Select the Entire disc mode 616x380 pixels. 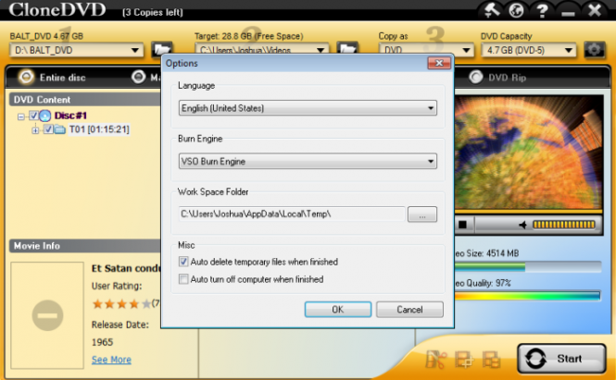pos(26,77)
